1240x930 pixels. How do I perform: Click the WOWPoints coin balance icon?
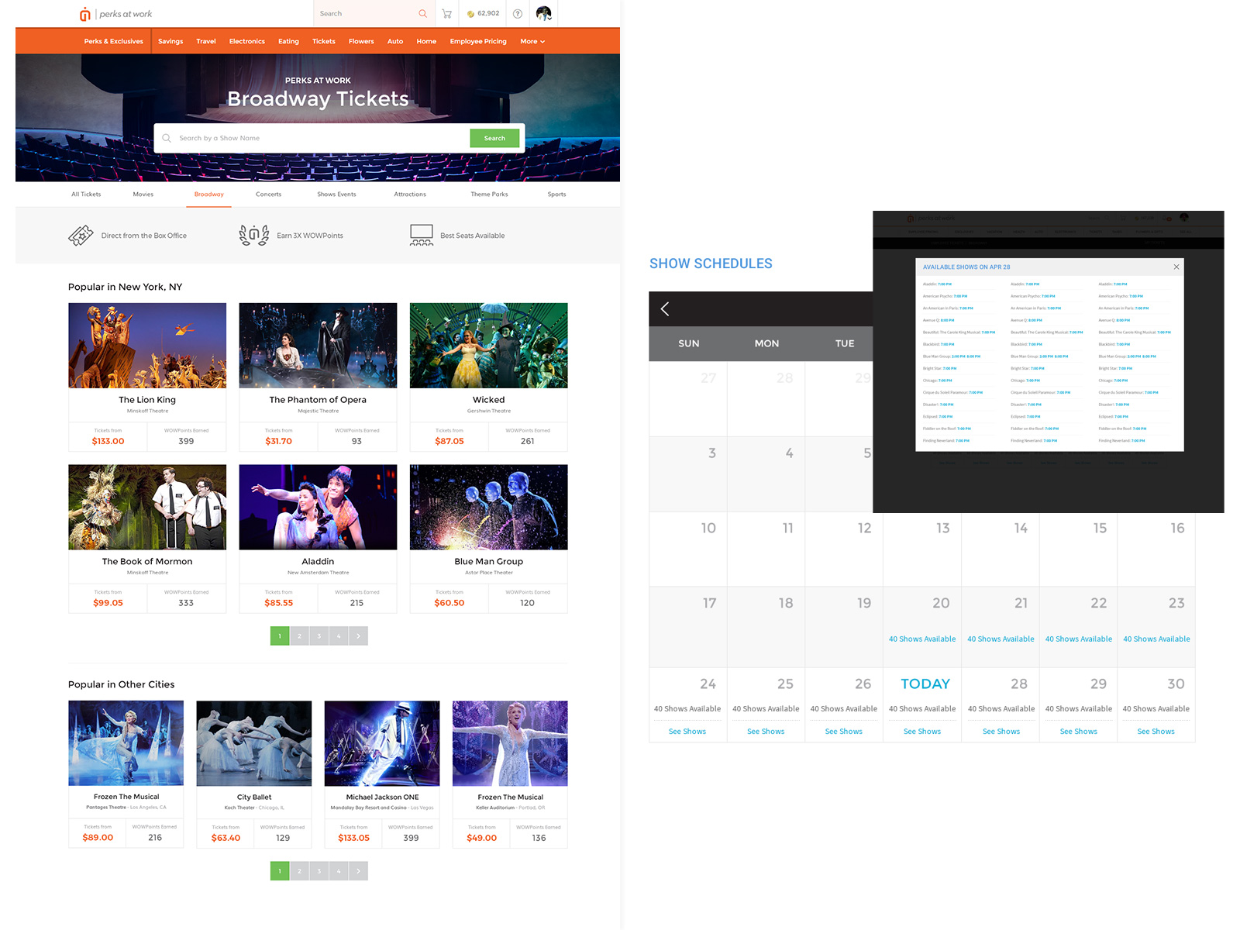(470, 14)
